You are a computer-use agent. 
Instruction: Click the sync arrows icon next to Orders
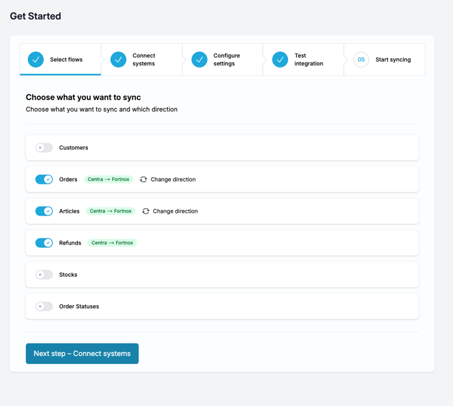pyautogui.click(x=143, y=180)
